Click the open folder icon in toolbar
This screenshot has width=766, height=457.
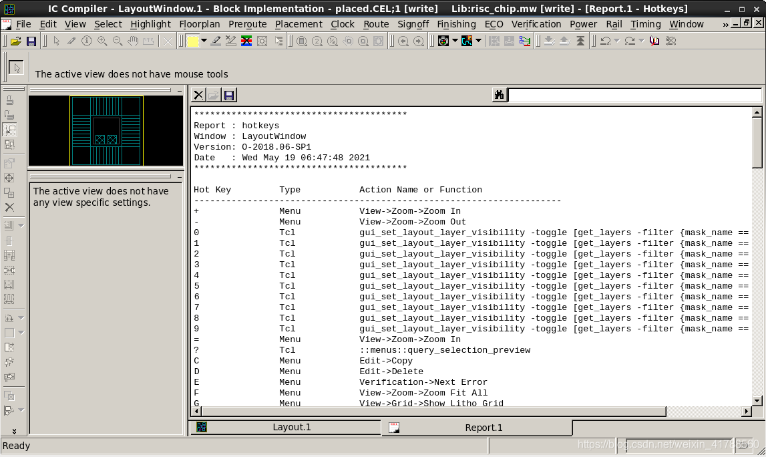point(16,41)
